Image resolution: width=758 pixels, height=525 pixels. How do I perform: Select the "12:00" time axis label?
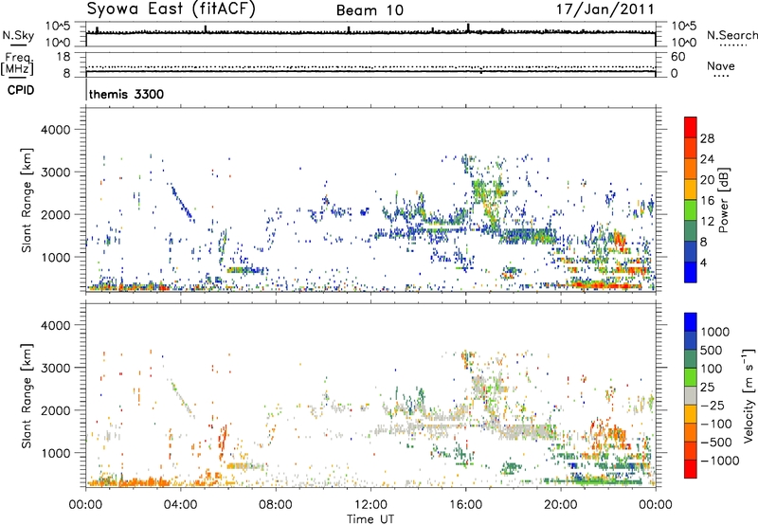(370, 505)
